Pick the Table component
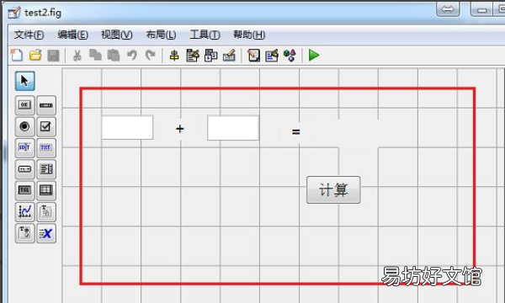Image resolution: width=505 pixels, height=303 pixels. pyautogui.click(x=46, y=190)
